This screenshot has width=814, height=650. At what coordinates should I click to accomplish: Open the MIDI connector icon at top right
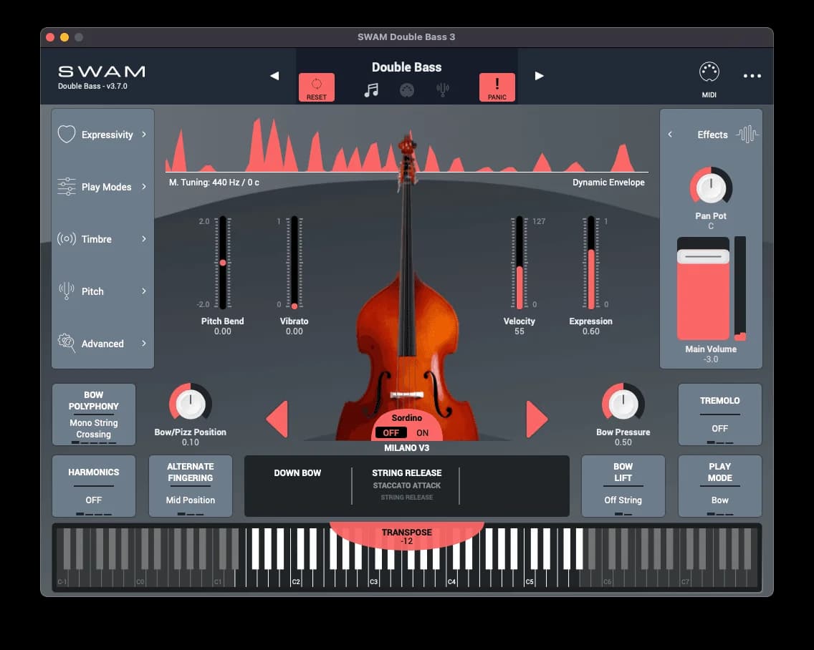[709, 72]
